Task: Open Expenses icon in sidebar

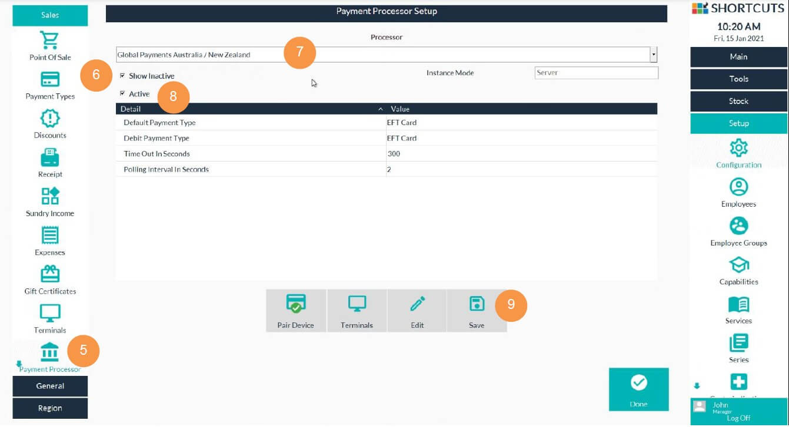Action: (50, 236)
